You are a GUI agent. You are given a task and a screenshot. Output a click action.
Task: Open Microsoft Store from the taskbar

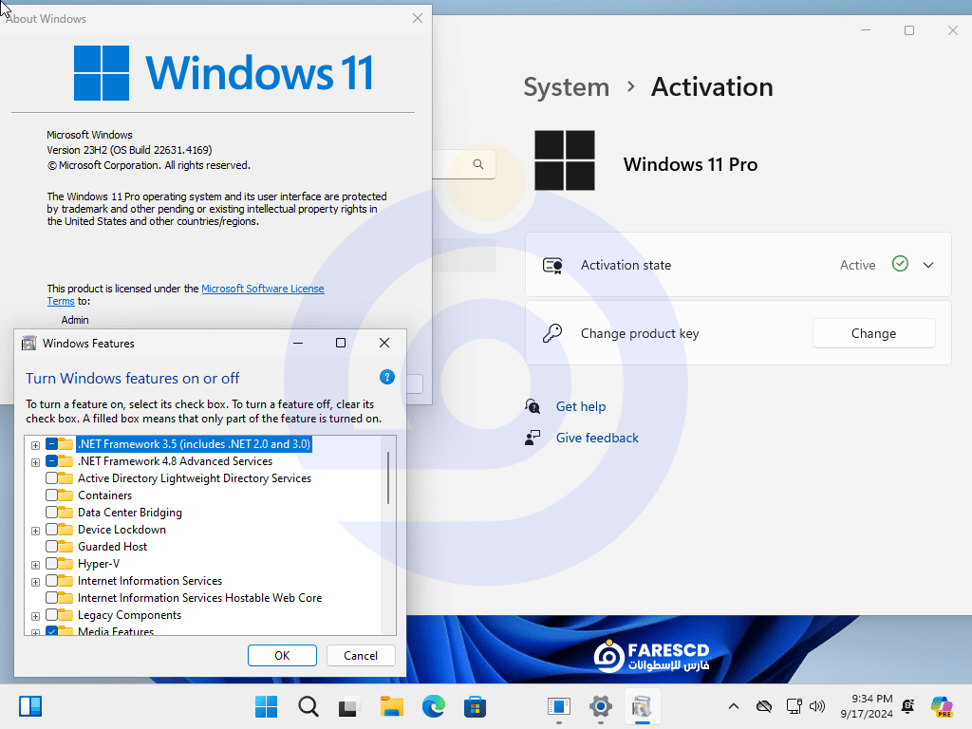click(x=475, y=706)
